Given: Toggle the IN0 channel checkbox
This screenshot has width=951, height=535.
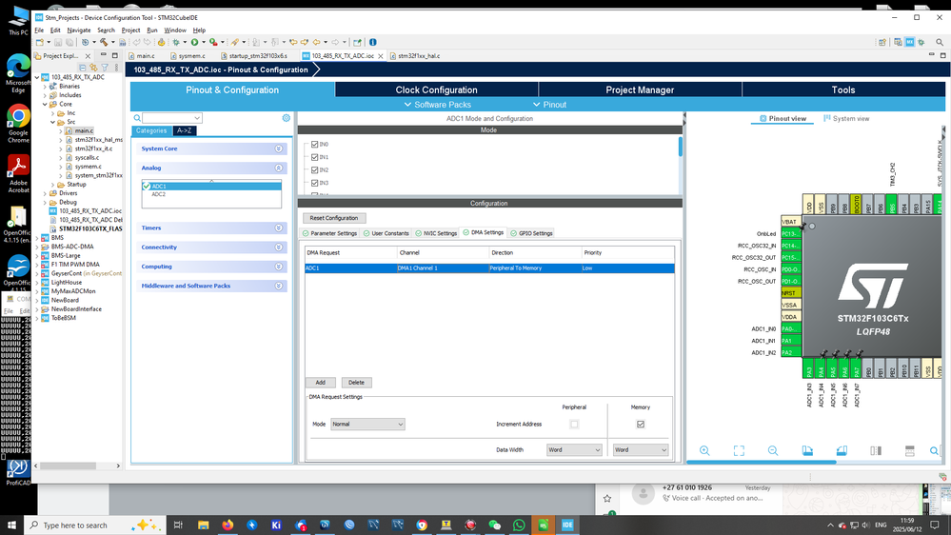Looking at the screenshot, I should 315,145.
